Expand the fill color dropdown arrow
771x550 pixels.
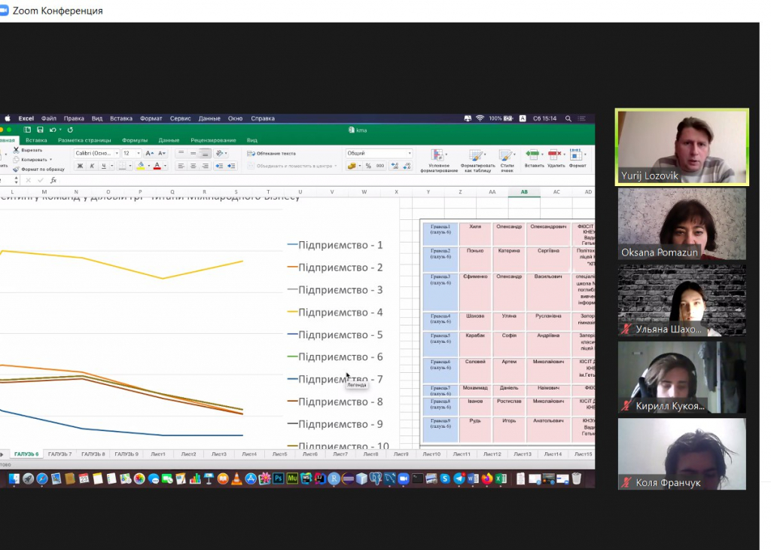[x=148, y=167]
